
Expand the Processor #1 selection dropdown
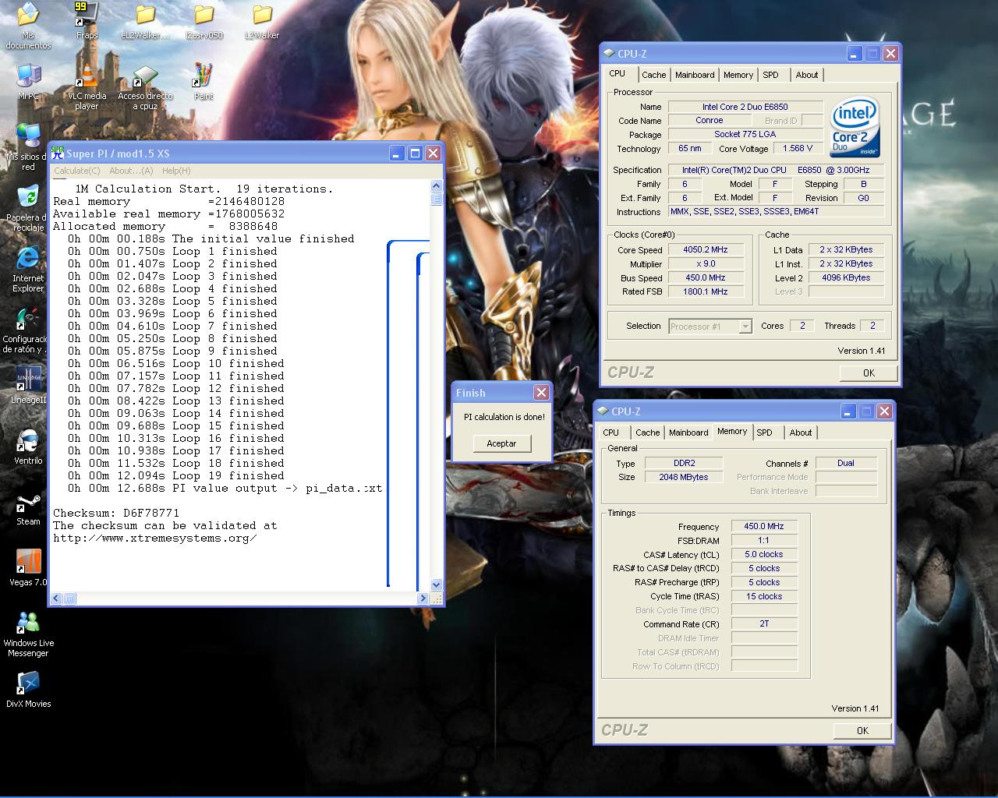745,327
